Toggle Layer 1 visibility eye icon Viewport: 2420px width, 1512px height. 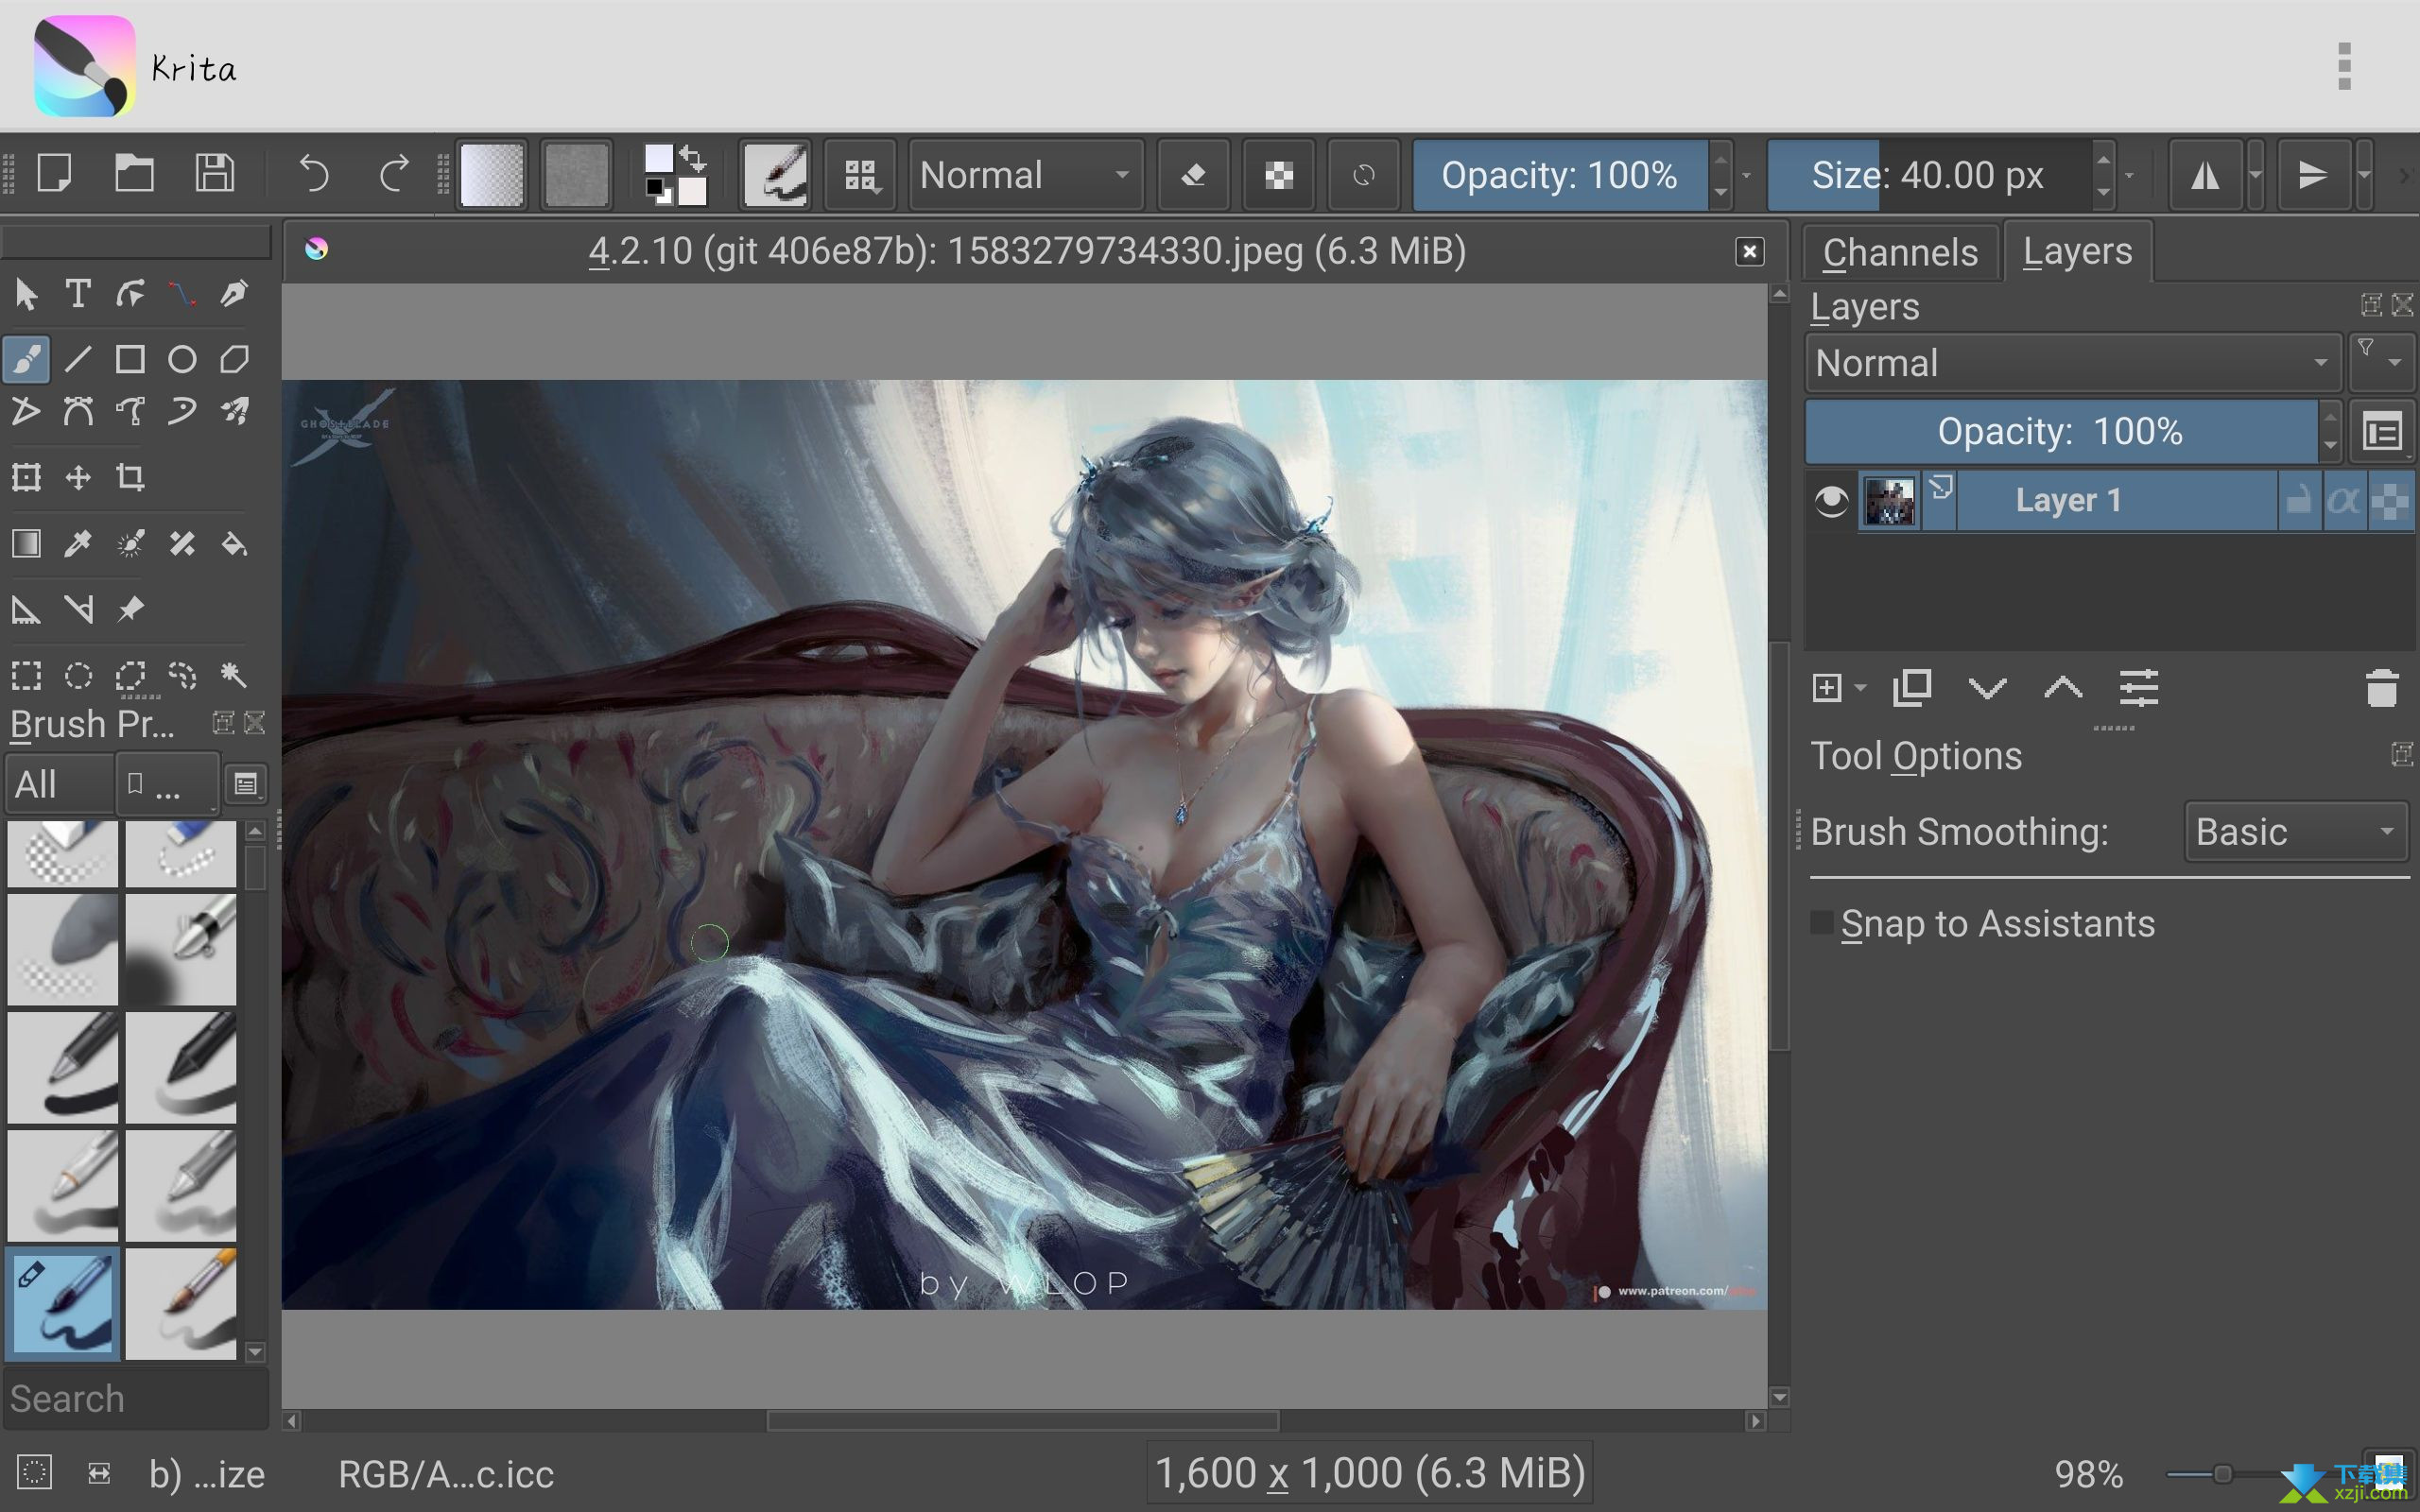(x=1831, y=500)
